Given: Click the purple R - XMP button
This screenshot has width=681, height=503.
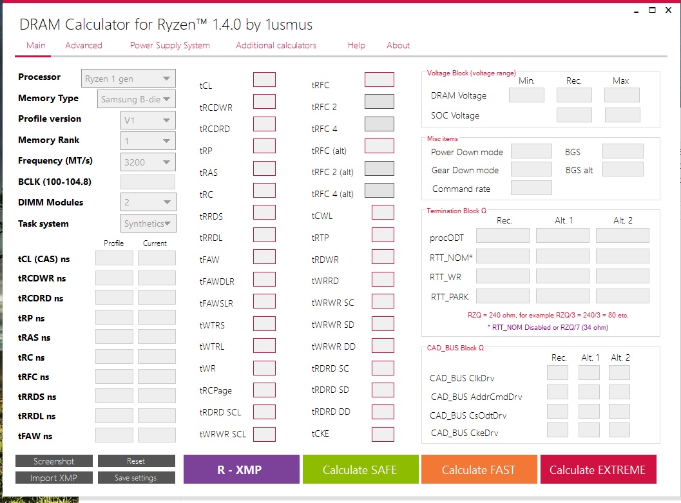Looking at the screenshot, I should click(242, 469).
